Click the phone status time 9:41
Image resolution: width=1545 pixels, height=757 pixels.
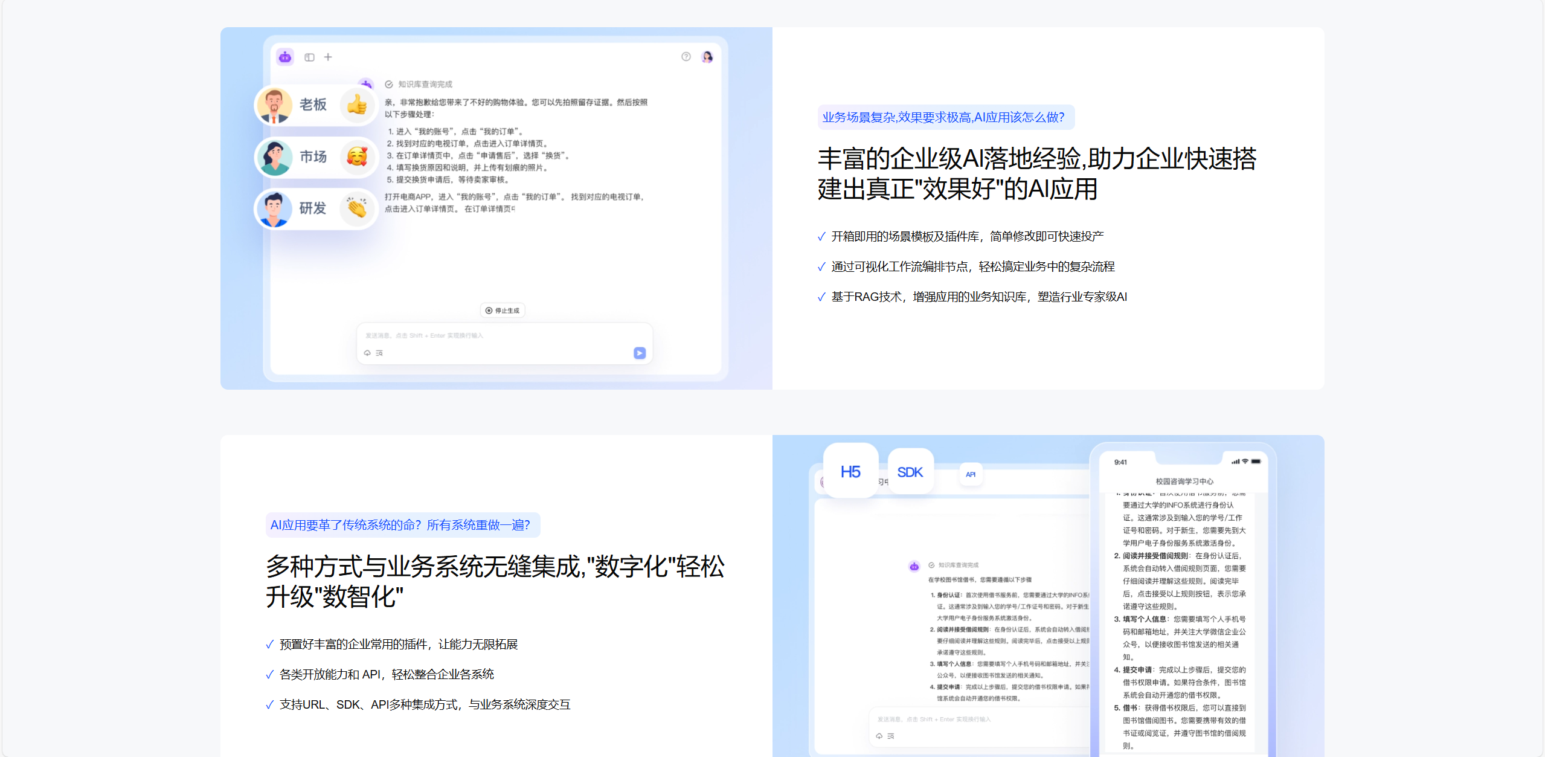point(1120,462)
